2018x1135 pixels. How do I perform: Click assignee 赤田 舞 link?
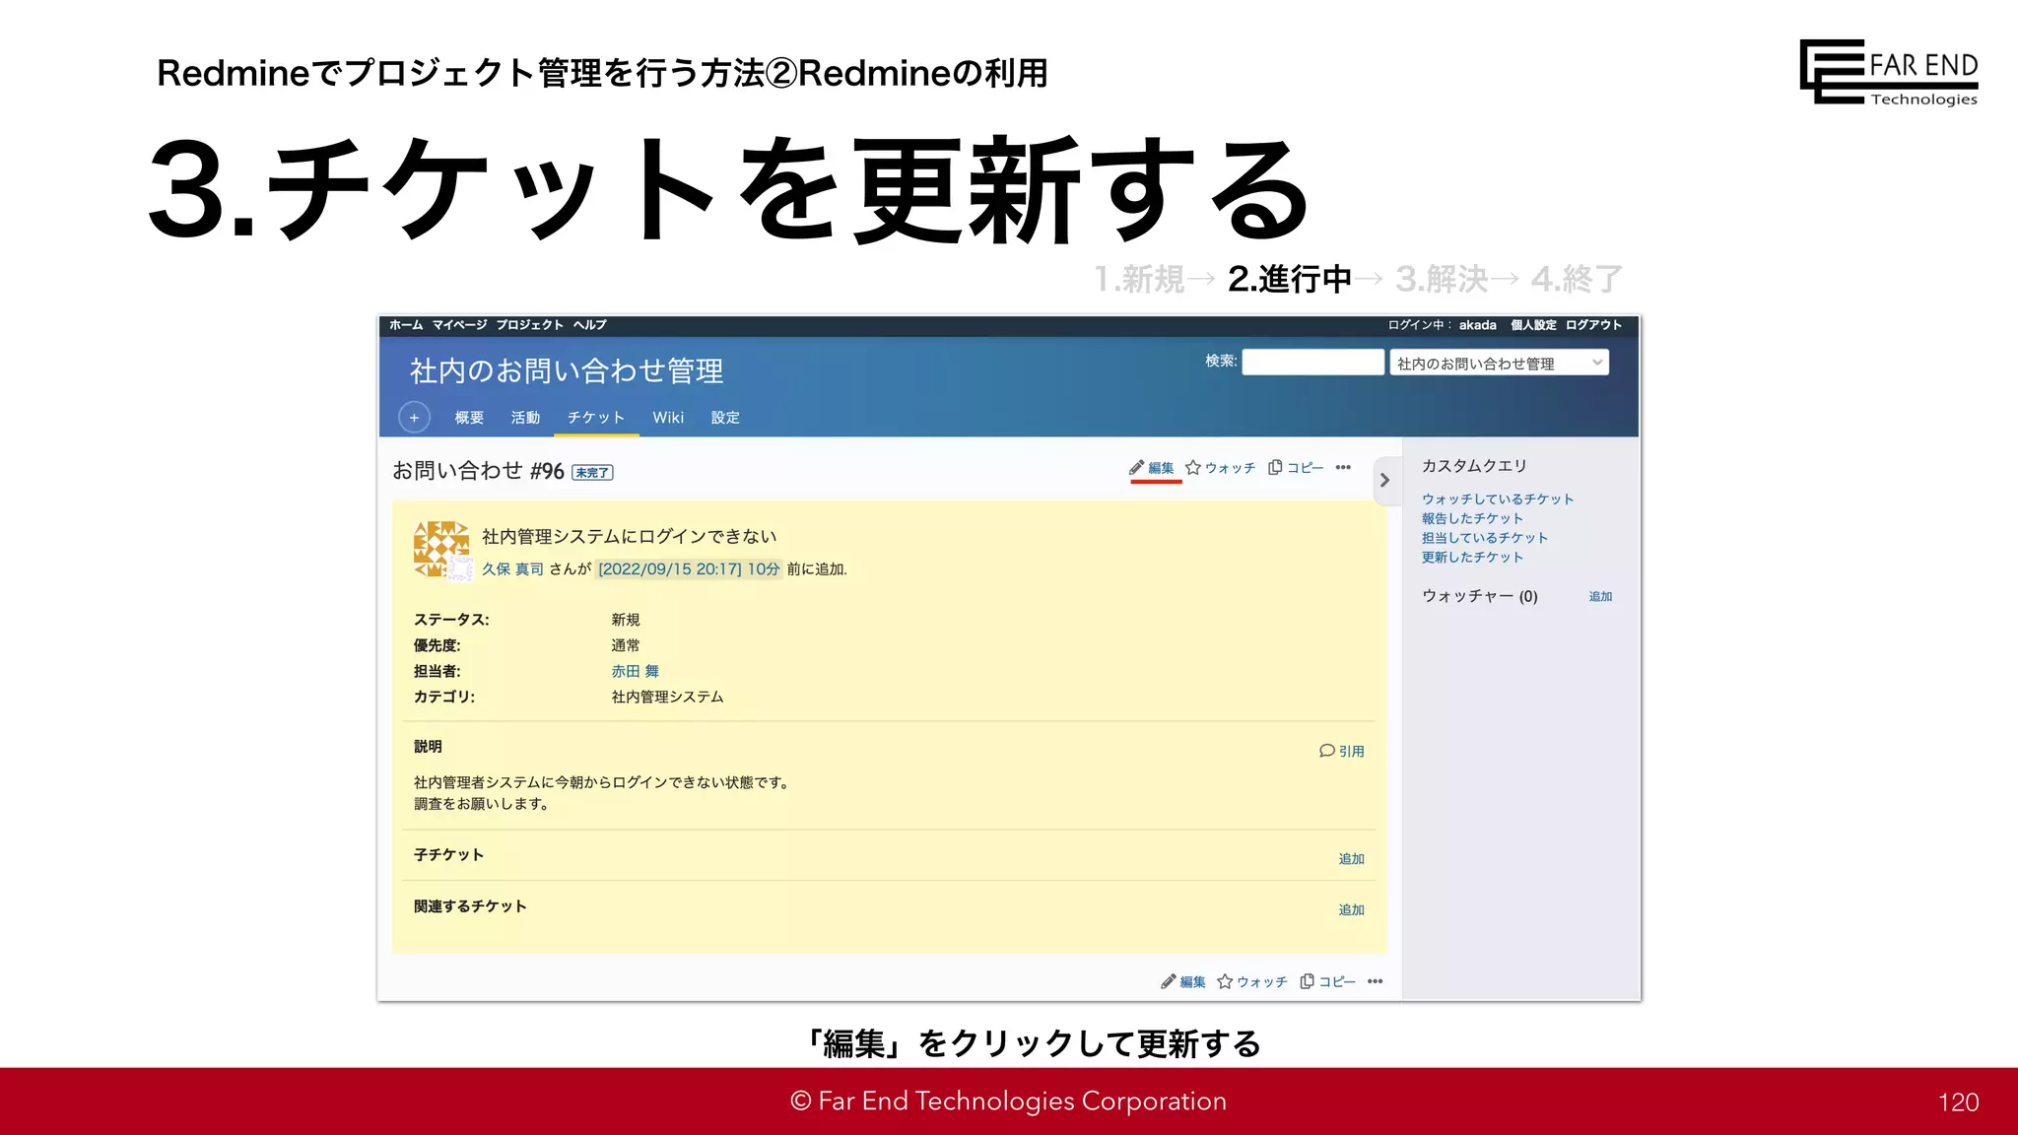[635, 671]
